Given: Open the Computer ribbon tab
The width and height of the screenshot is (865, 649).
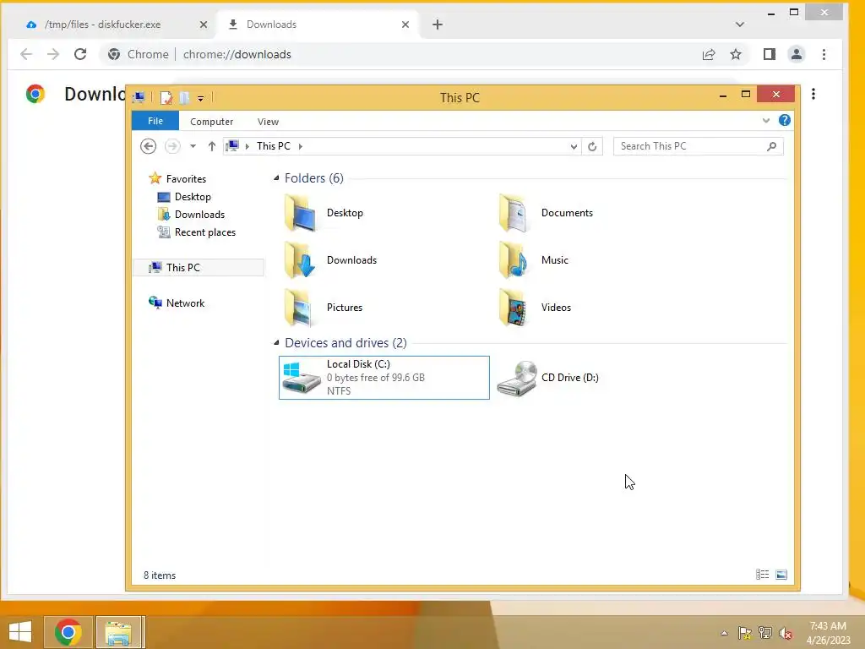Looking at the screenshot, I should tap(212, 122).
